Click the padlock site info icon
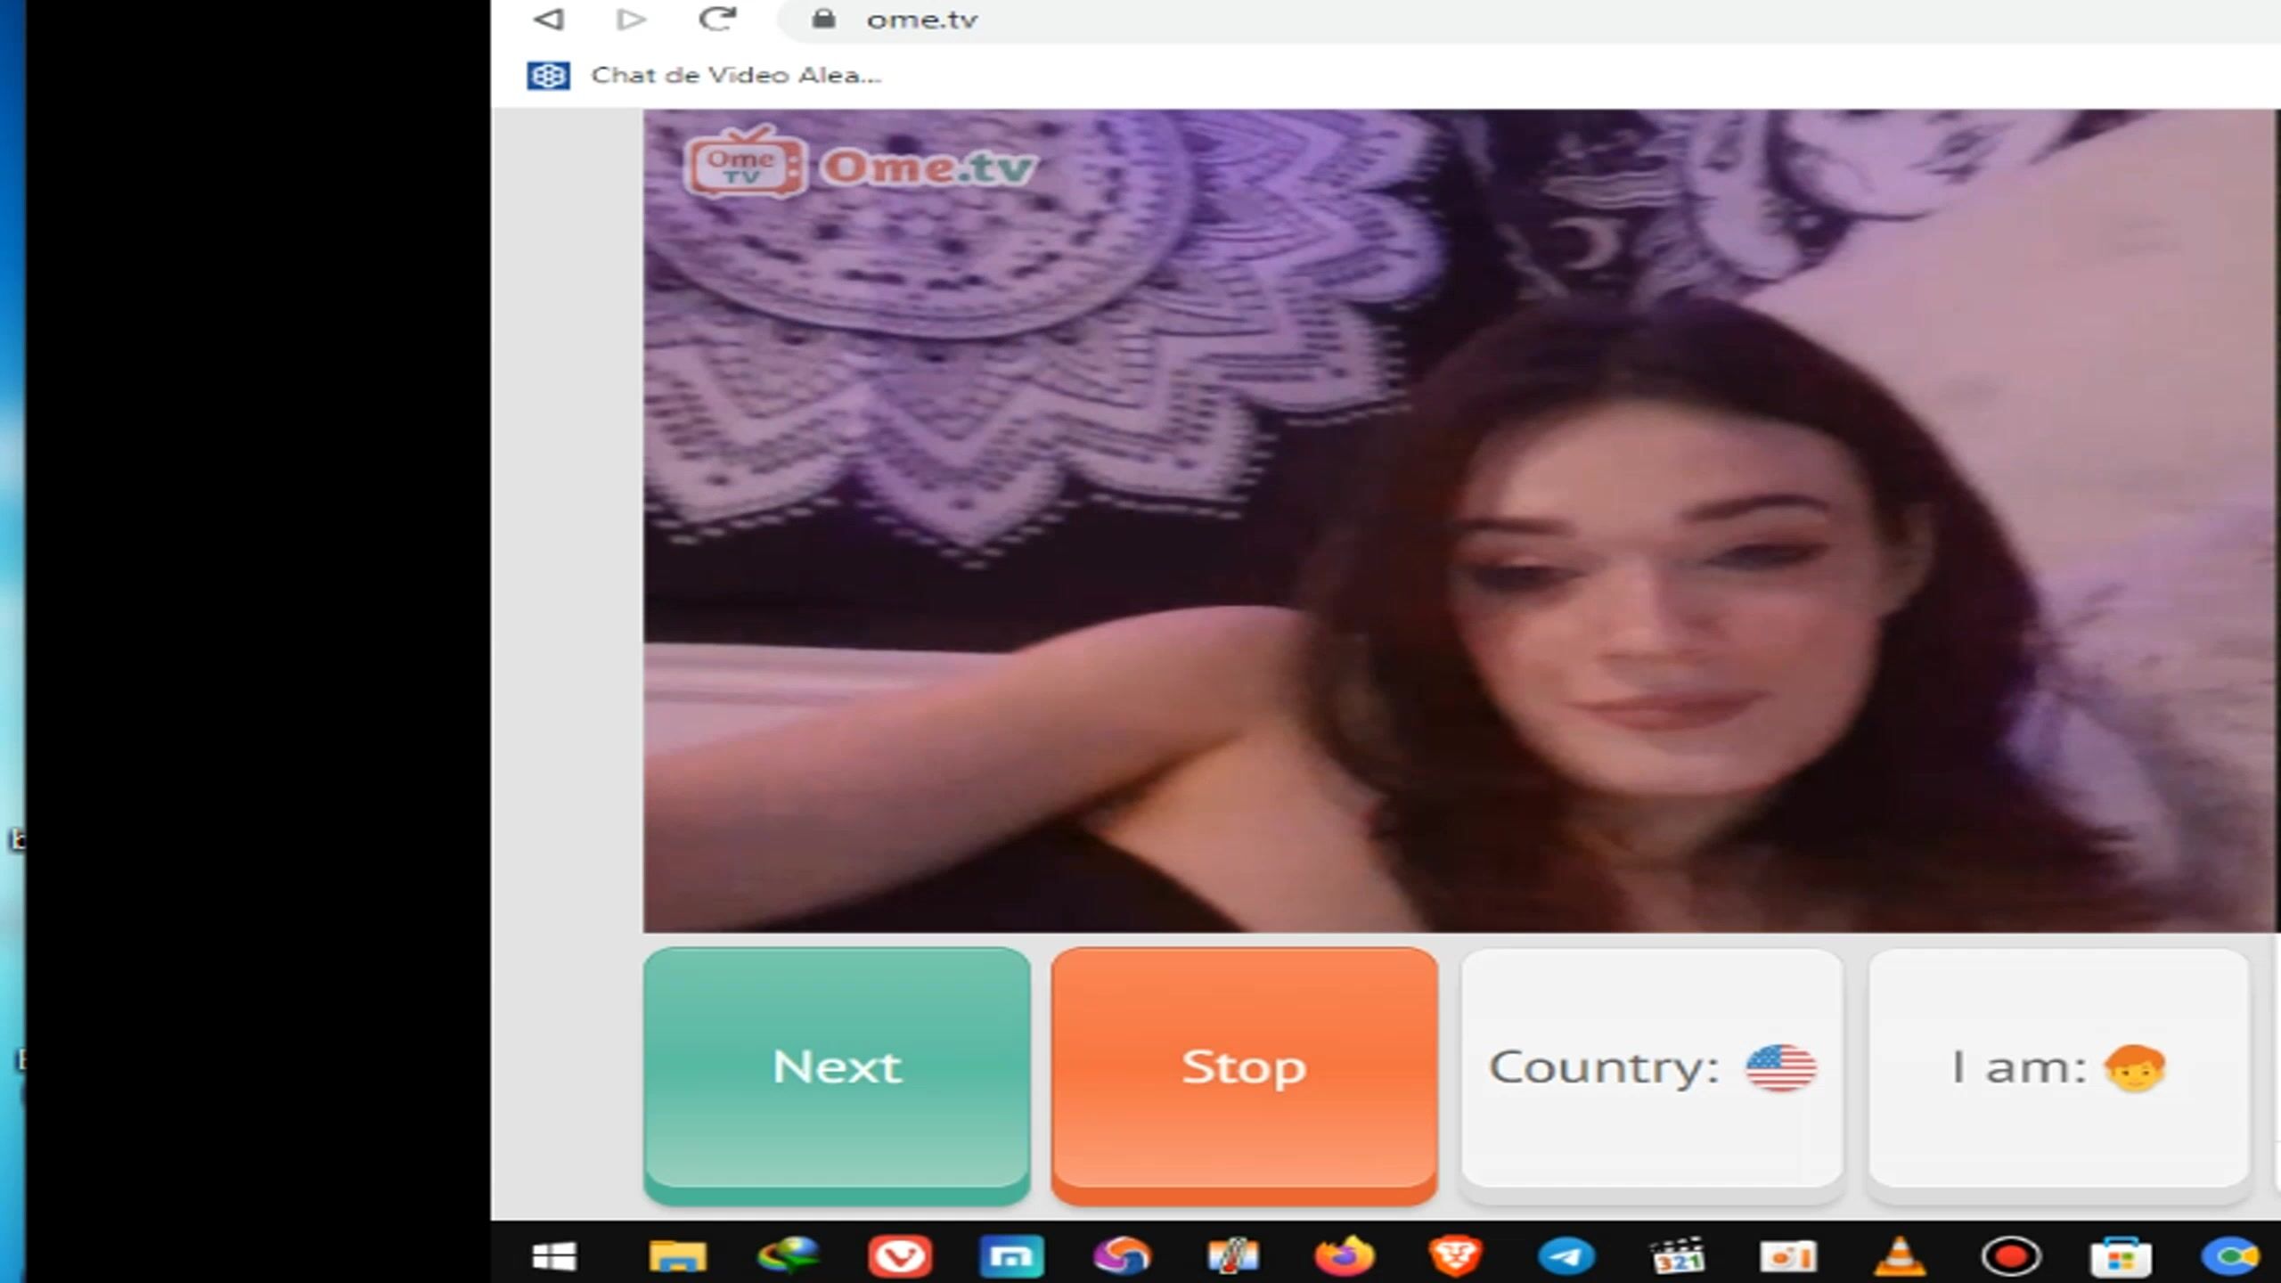The height and width of the screenshot is (1283, 2281). [x=824, y=19]
